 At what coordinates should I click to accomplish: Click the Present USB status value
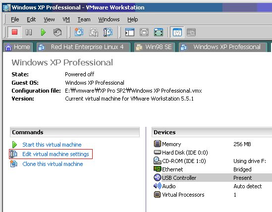pos(242,178)
